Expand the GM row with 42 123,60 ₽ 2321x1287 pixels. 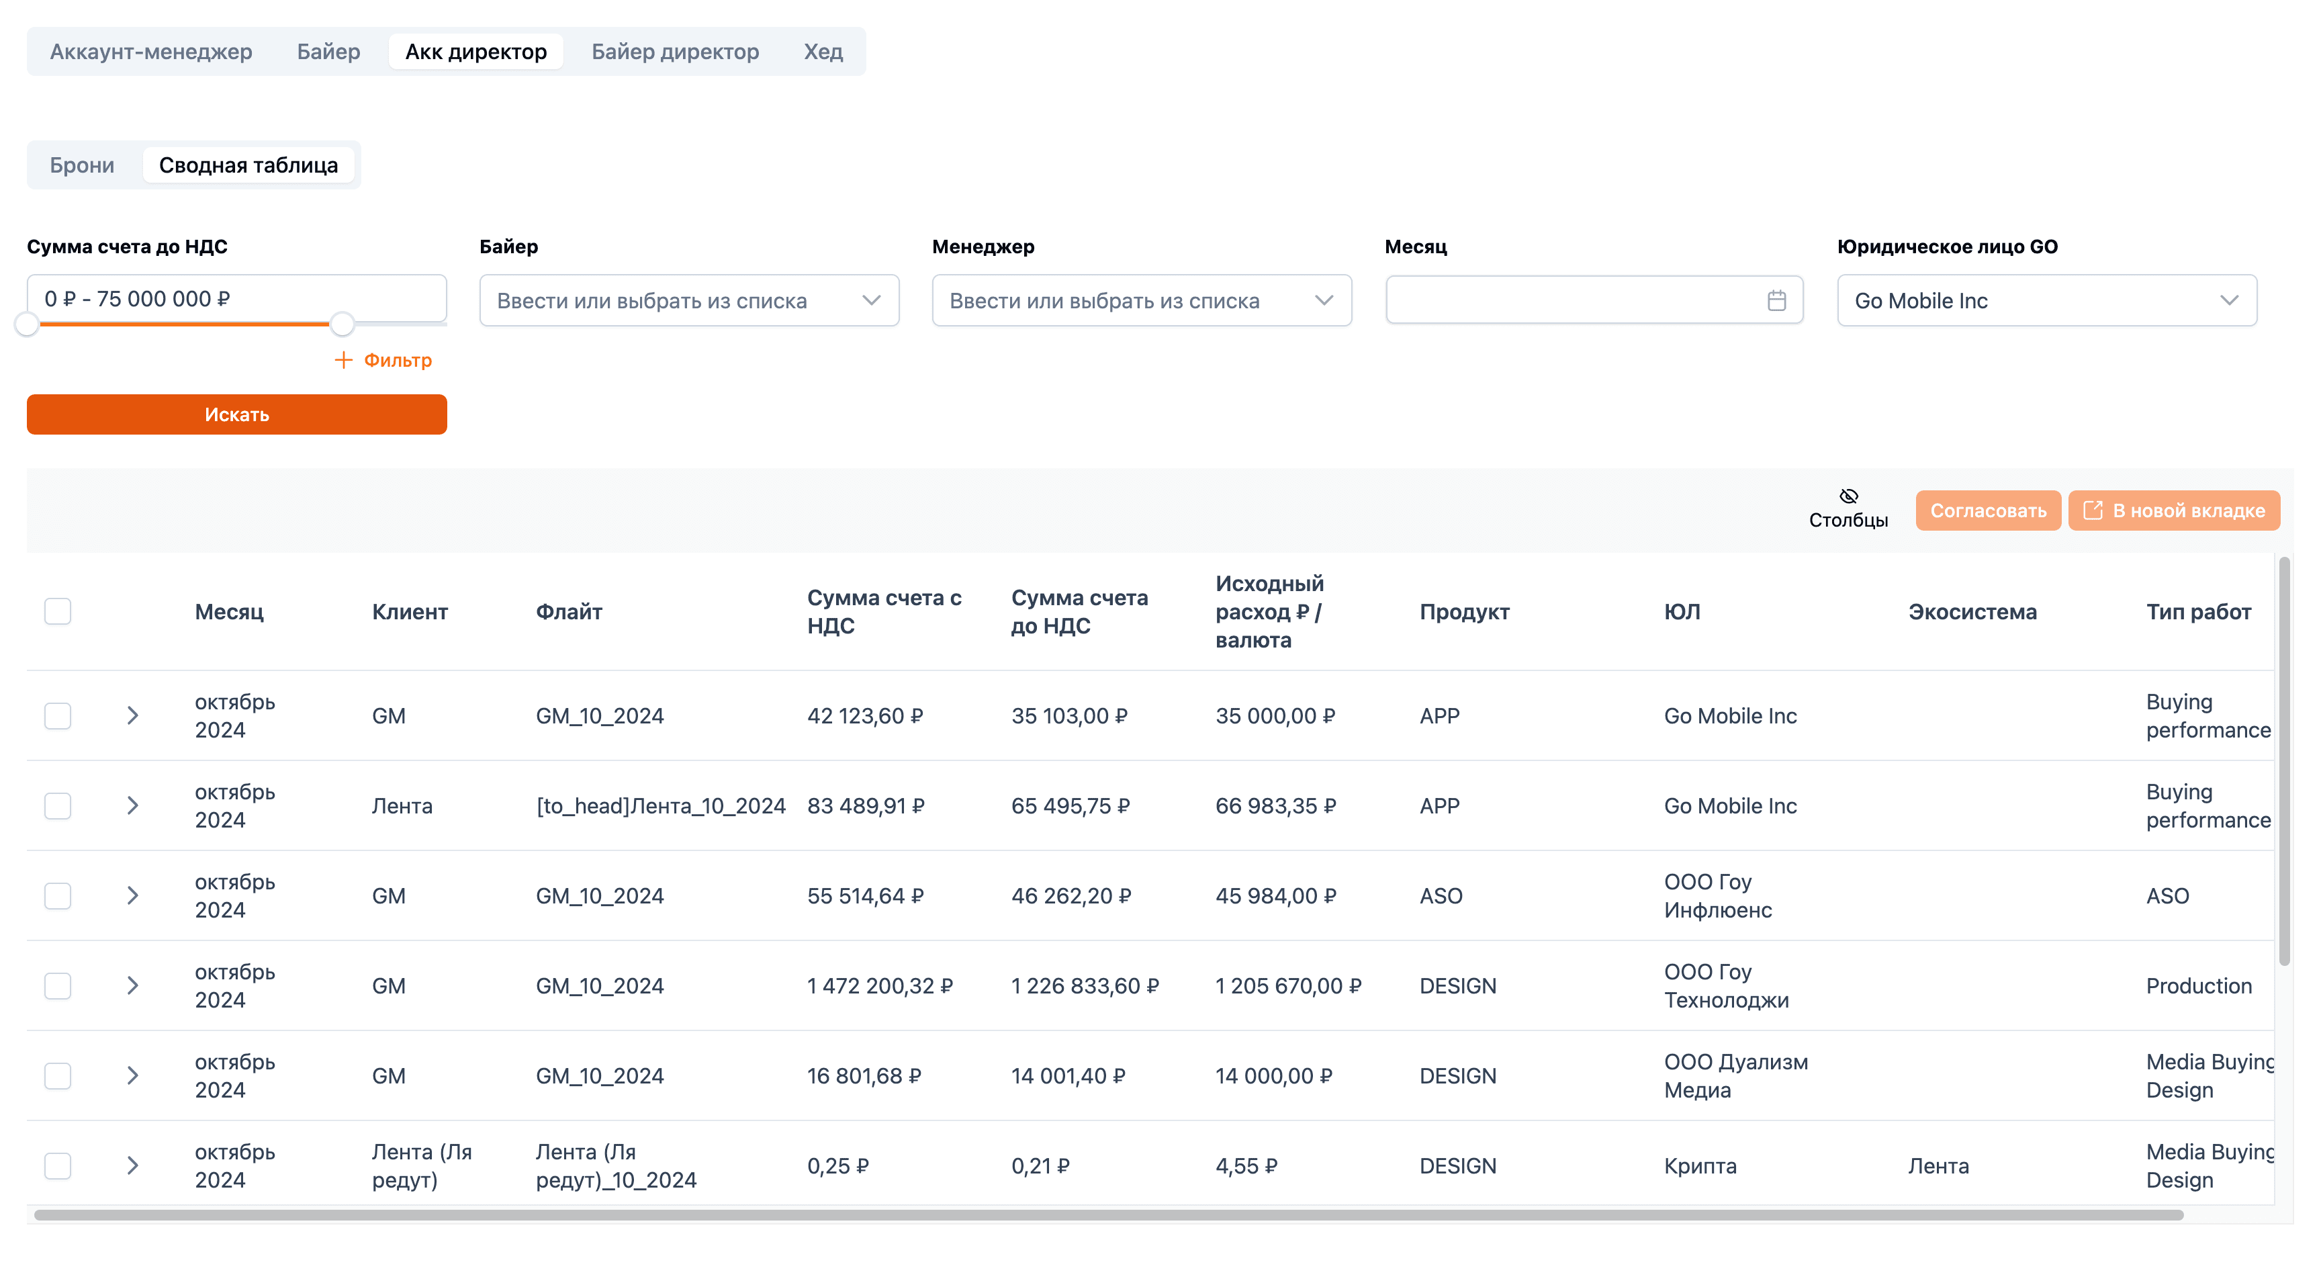point(132,715)
